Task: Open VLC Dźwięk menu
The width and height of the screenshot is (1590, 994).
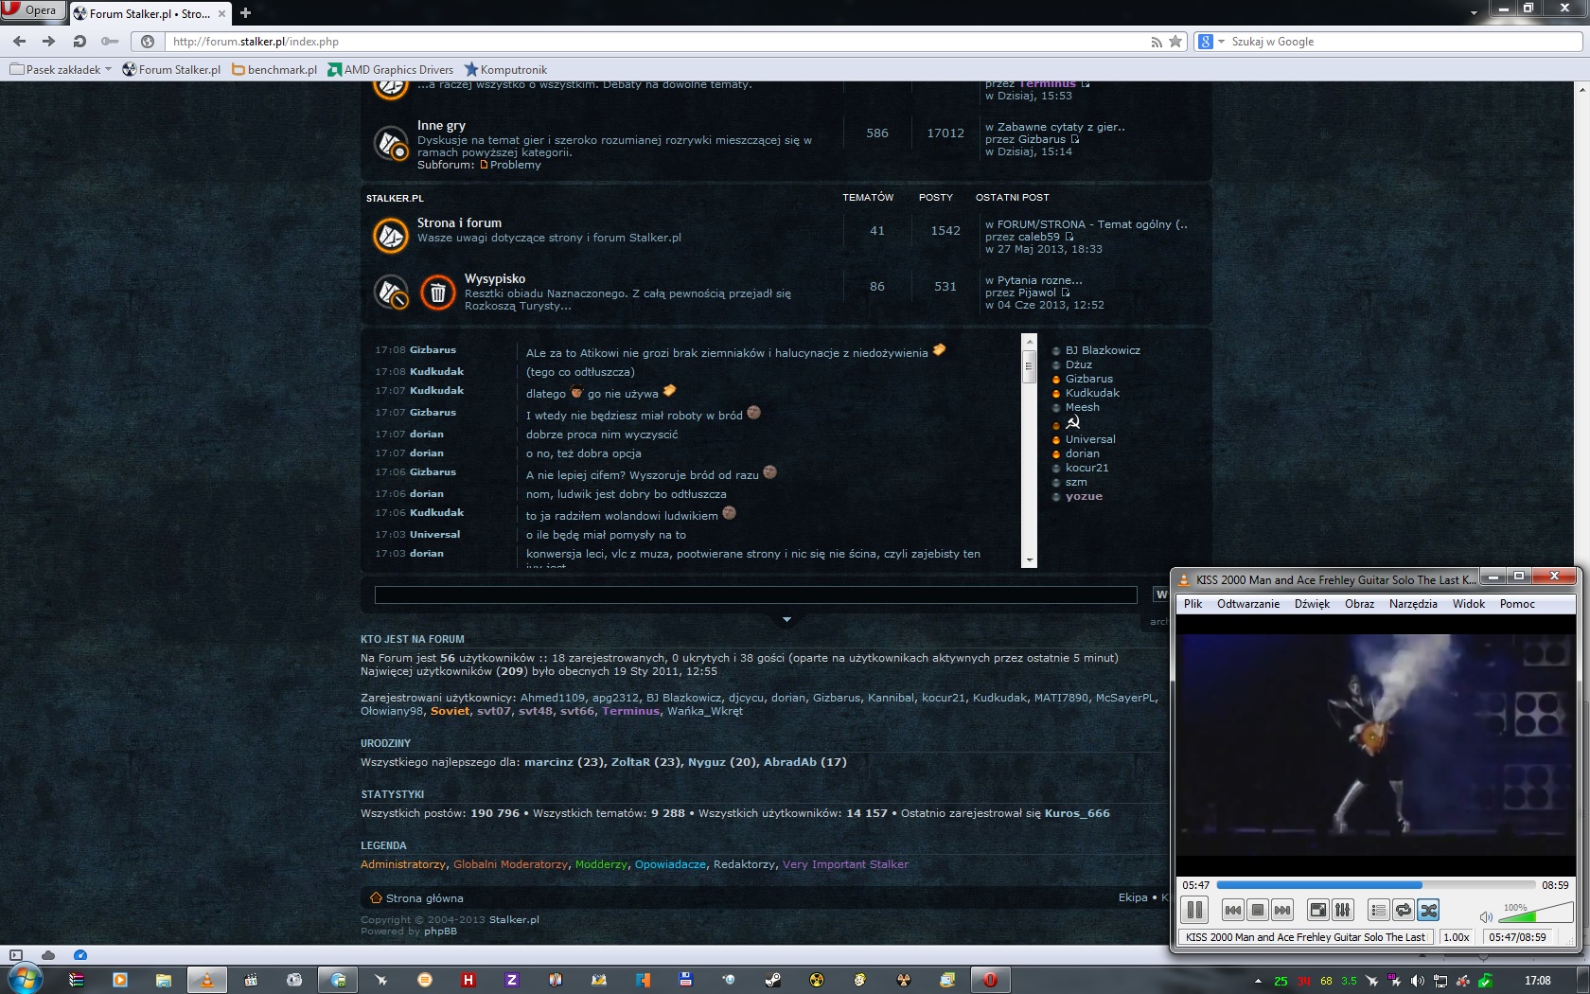Action: pyautogui.click(x=1312, y=604)
